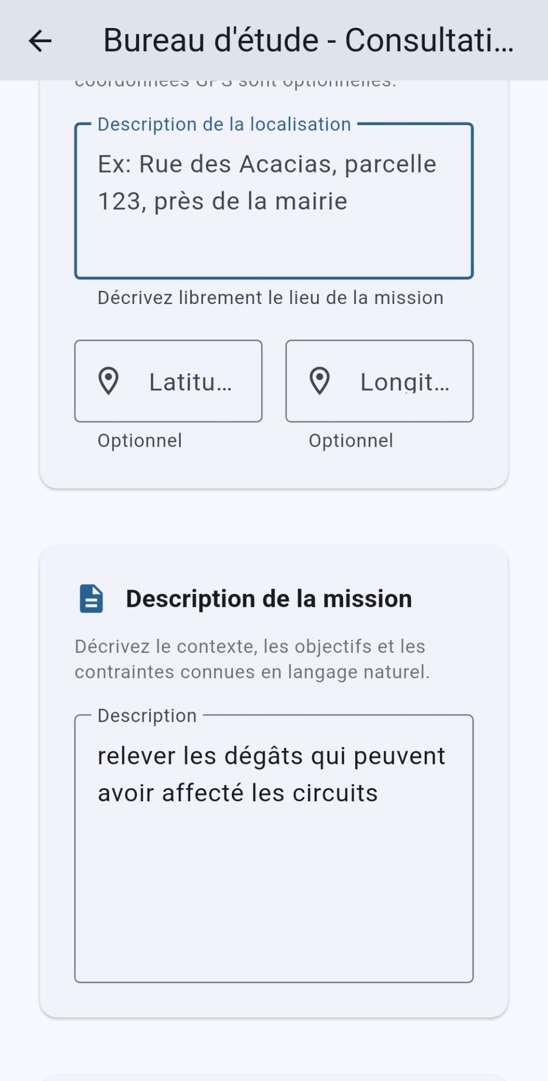Focus the Longitude input field
Screen dimensions: 548x1081
(x=404, y=382)
